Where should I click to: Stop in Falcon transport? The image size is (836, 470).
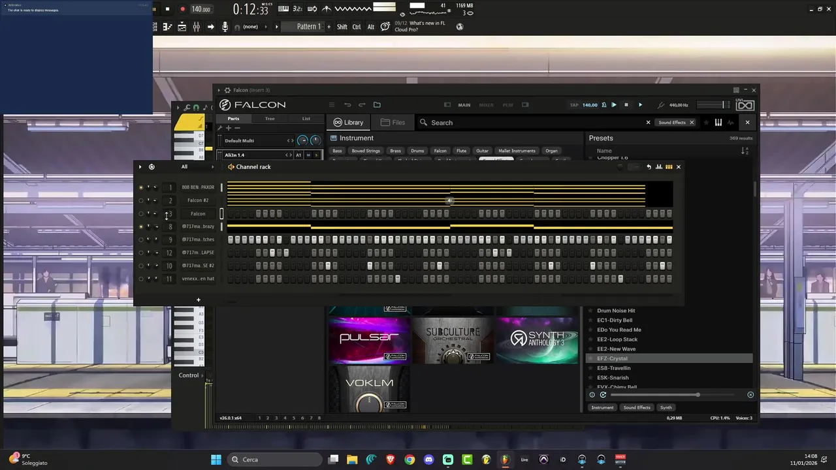(x=626, y=104)
